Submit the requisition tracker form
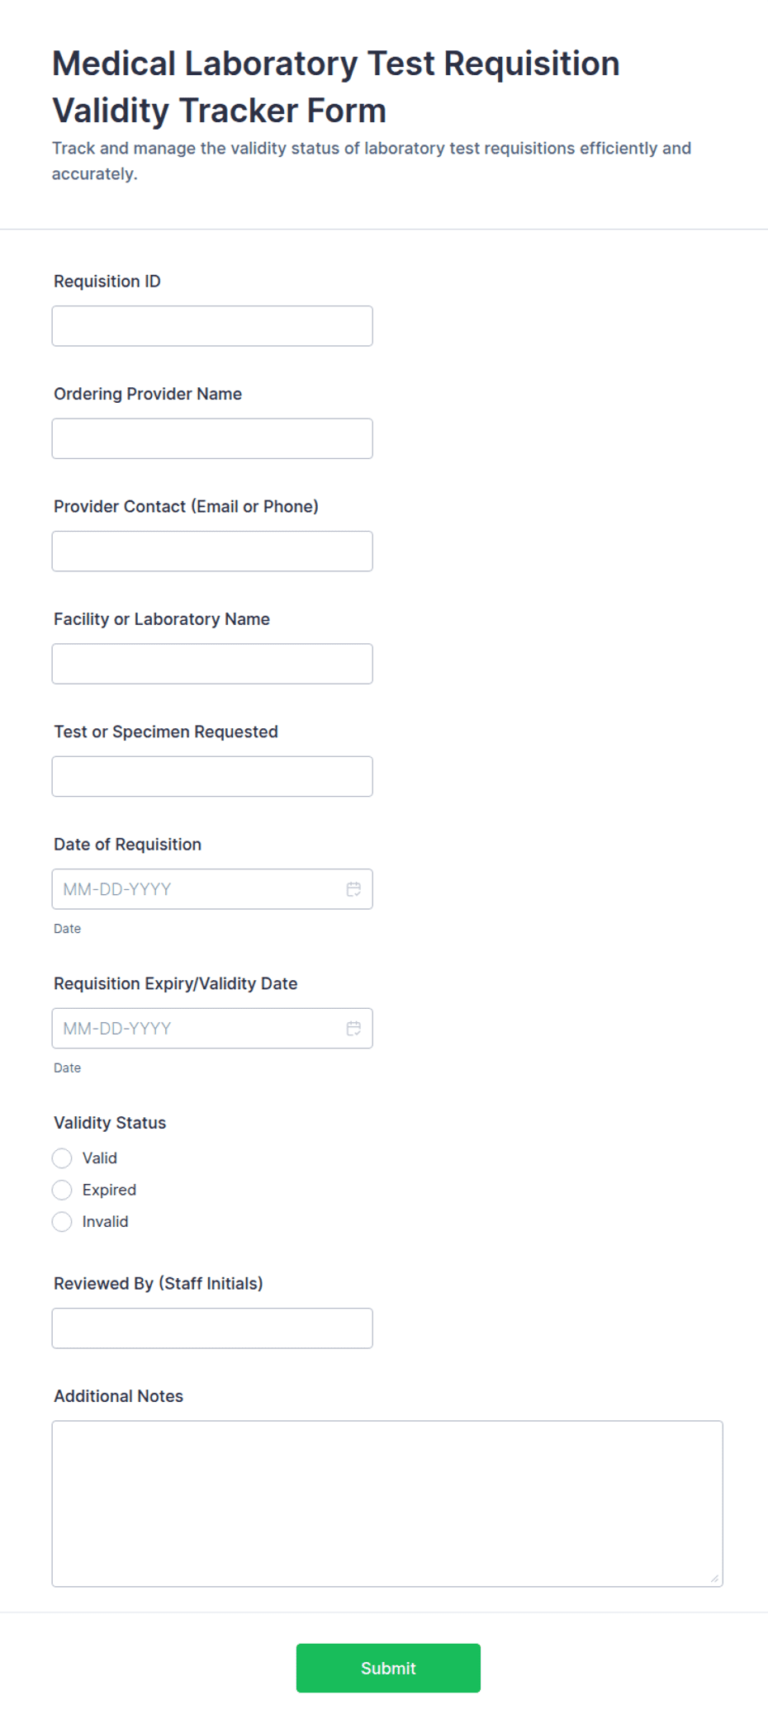Viewport: 768px width, 1733px height. click(388, 1668)
